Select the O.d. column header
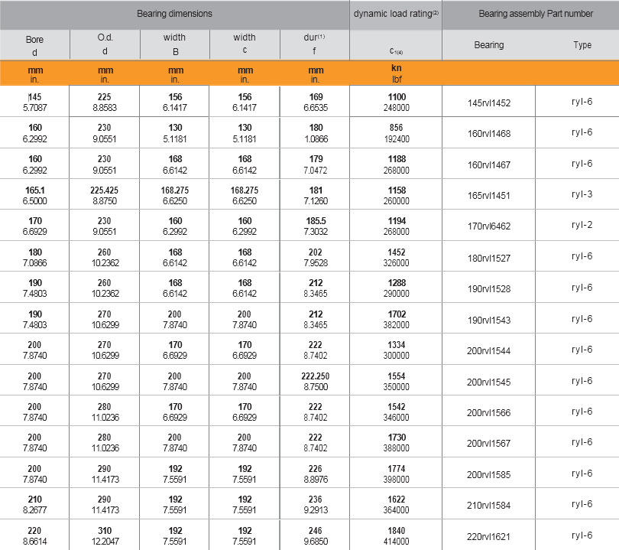Viewport: 619px width, 550px height. 105,44
